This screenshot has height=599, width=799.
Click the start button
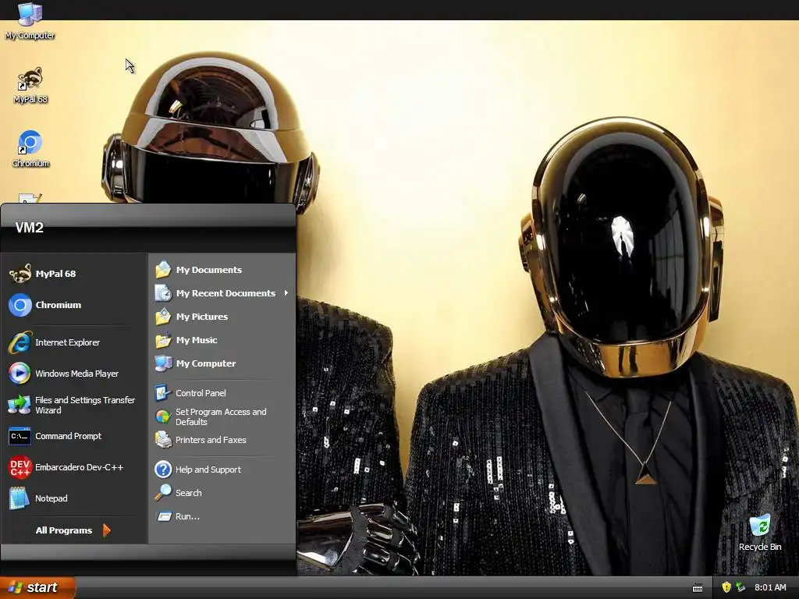click(x=37, y=587)
